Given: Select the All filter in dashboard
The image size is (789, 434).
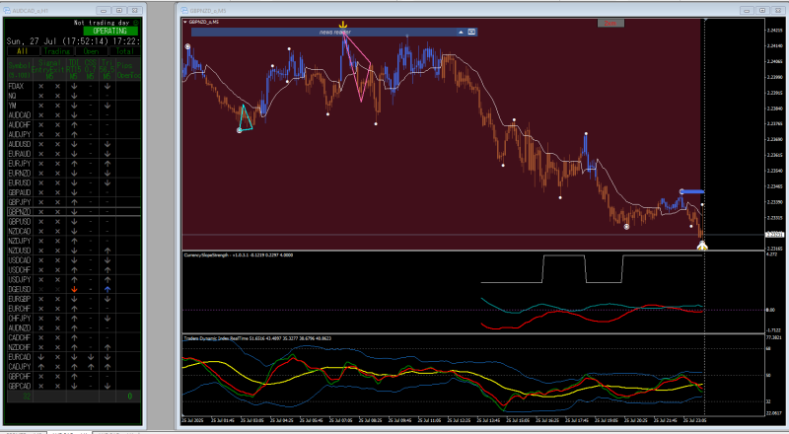Looking at the screenshot, I should [23, 51].
